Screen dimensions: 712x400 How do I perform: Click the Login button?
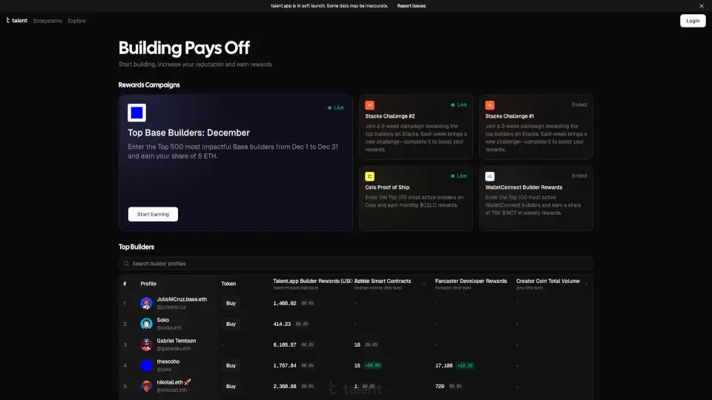point(692,21)
